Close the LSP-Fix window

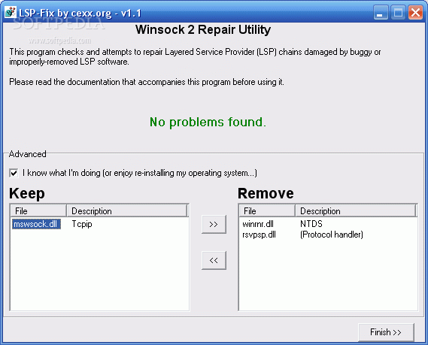[415, 12]
